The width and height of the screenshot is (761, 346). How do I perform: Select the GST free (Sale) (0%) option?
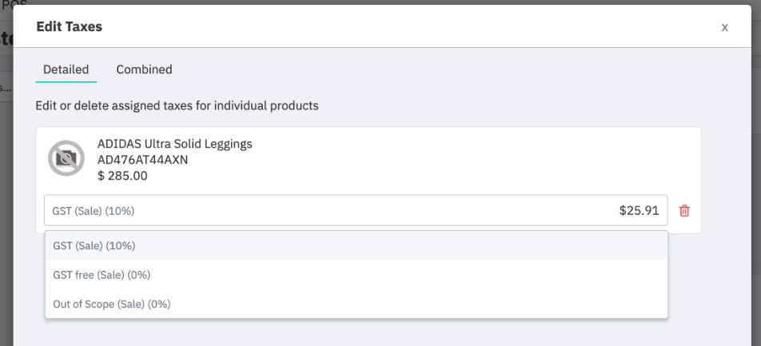[357, 275]
